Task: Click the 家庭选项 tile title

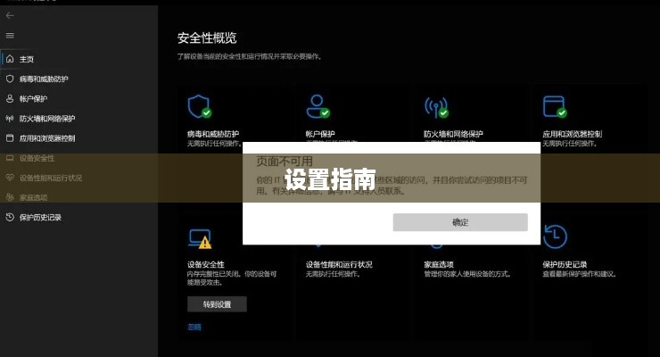Action: [439, 264]
